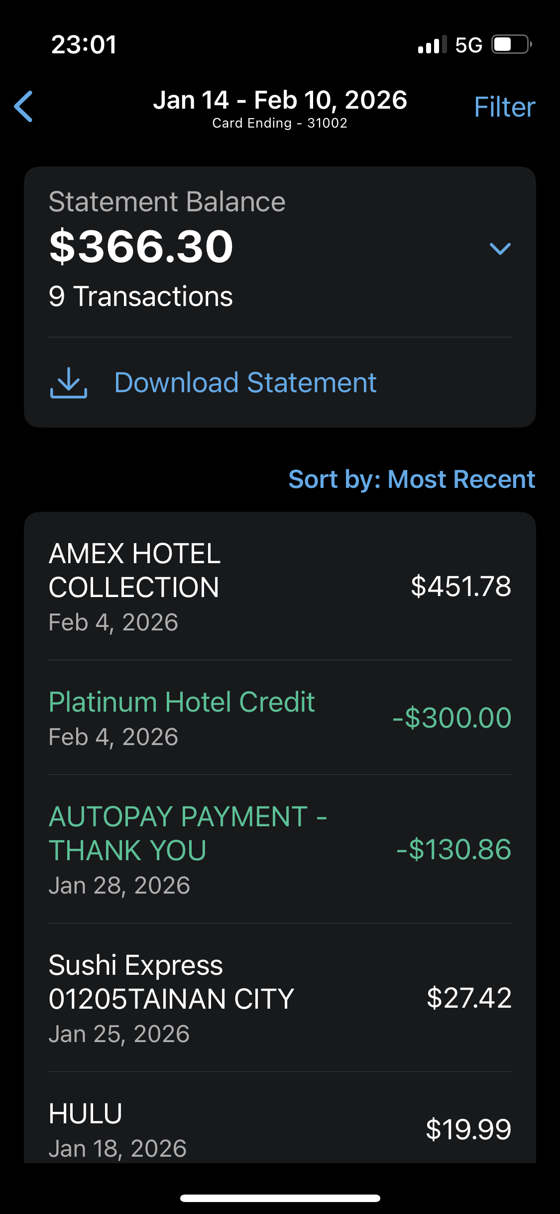The height and width of the screenshot is (1214, 560).
Task: Tap the 9 Transactions summary text
Action: 141,297
